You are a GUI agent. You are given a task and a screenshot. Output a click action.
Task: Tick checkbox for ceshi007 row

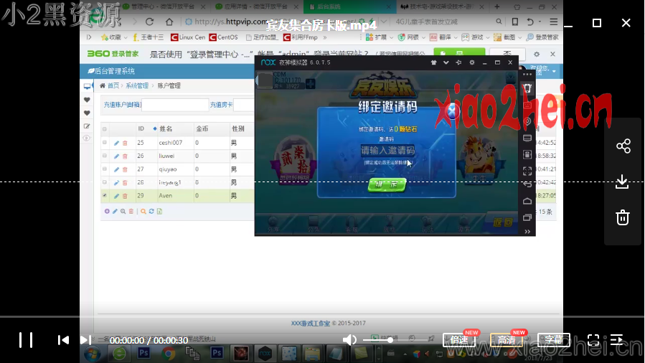click(x=105, y=143)
